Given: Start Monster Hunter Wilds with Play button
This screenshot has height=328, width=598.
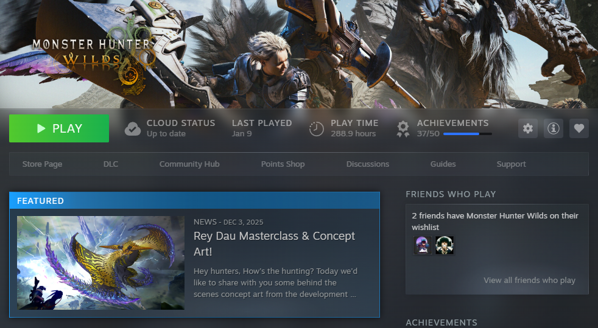Looking at the screenshot, I should click(x=59, y=128).
